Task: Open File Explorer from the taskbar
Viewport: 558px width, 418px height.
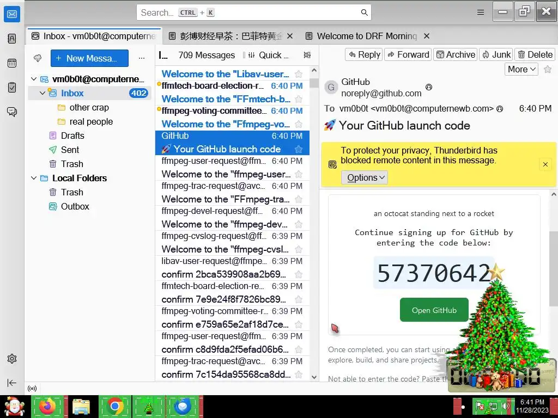Action: 81,406
